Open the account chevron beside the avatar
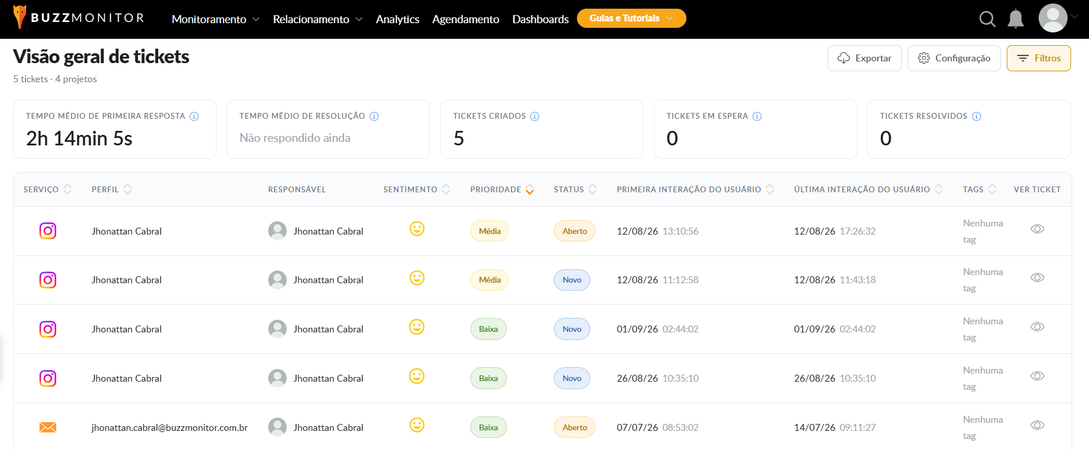1089x450 pixels. (1075, 17)
